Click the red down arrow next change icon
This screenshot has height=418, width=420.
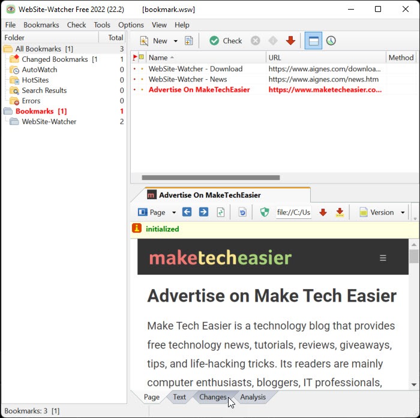click(x=323, y=212)
